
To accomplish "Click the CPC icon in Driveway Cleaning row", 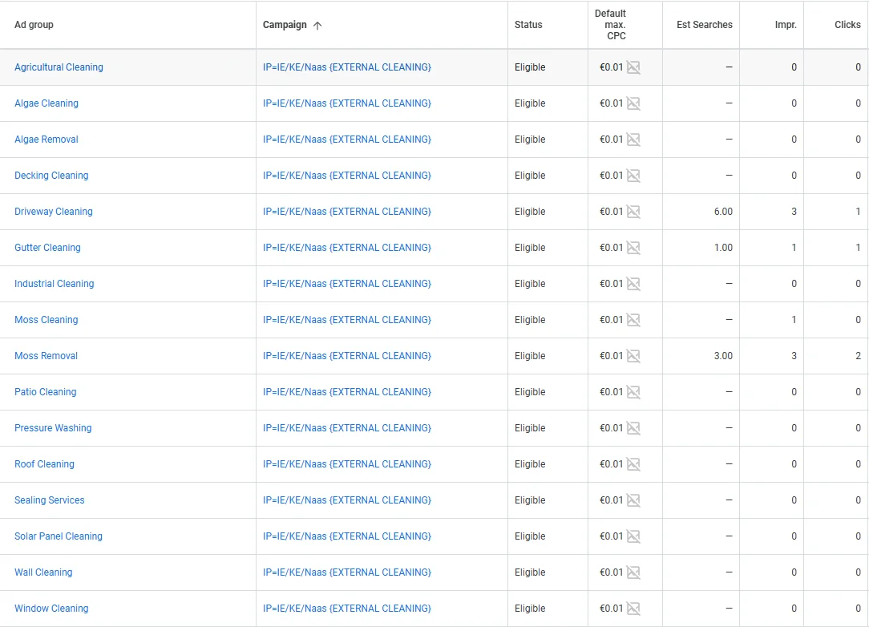I will (633, 212).
